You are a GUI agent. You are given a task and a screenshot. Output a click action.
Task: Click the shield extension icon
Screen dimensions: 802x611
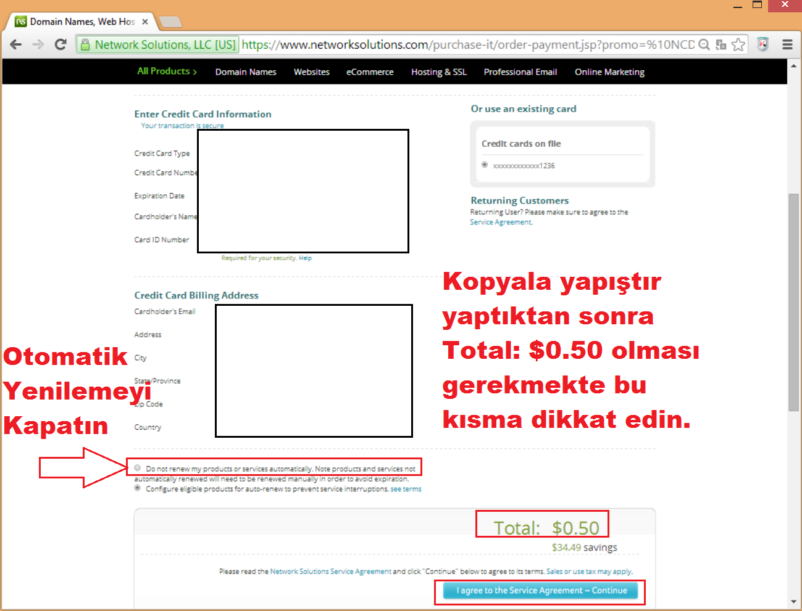[763, 44]
